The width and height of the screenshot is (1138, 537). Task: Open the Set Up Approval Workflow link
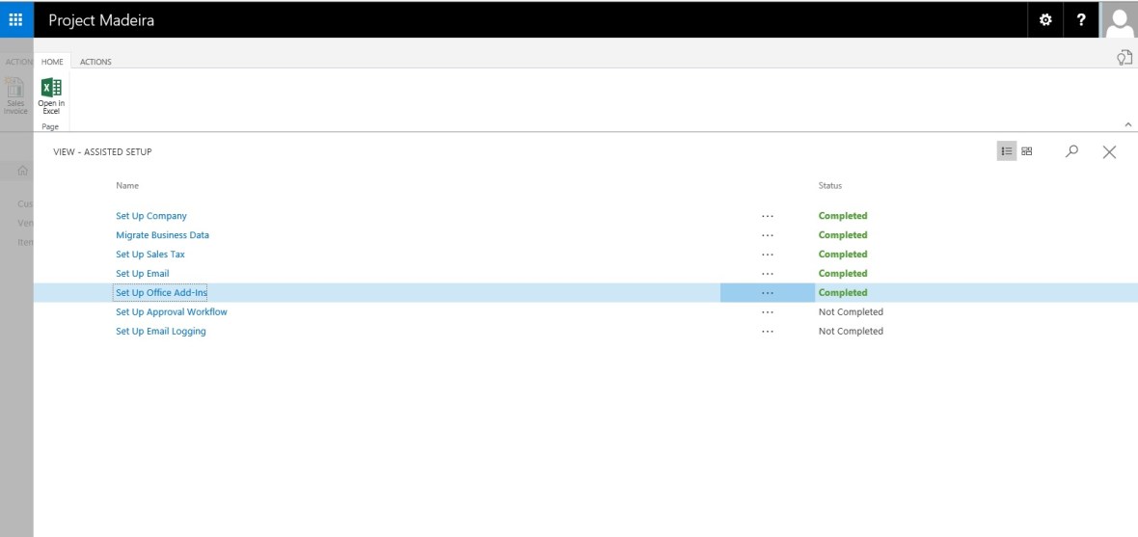[172, 312]
